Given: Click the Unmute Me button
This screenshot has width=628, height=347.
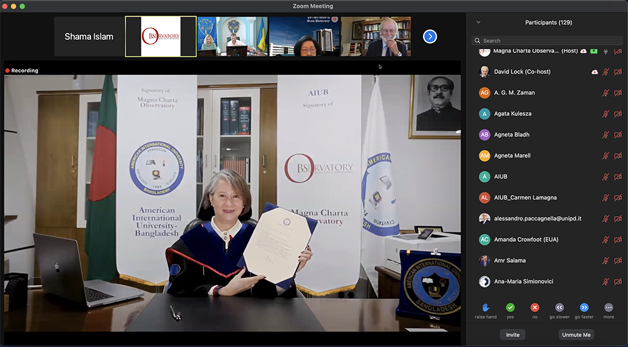Looking at the screenshot, I should tap(576, 335).
